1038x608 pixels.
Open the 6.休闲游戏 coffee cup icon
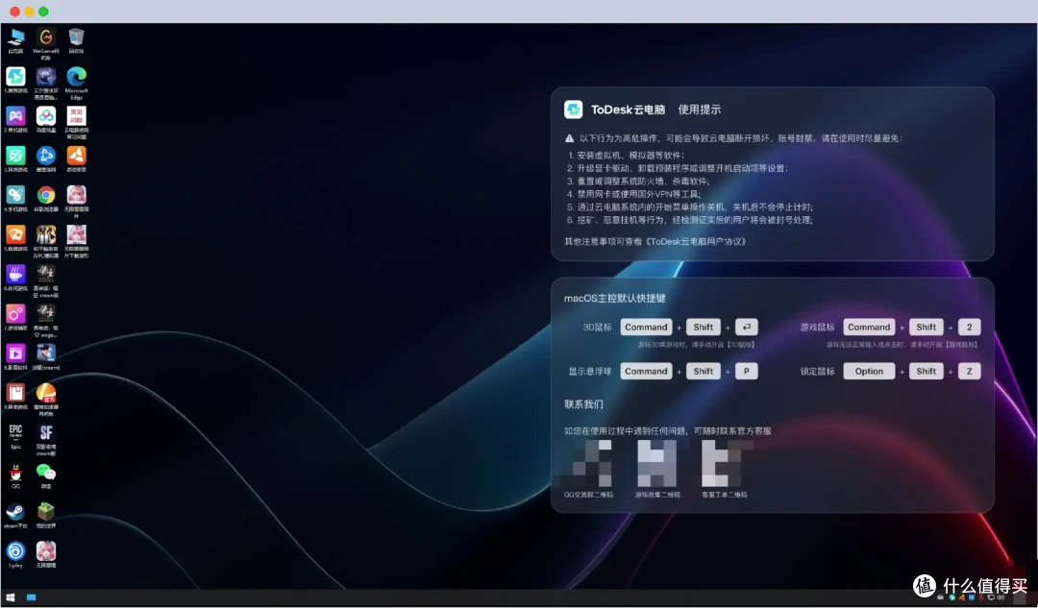[16, 274]
